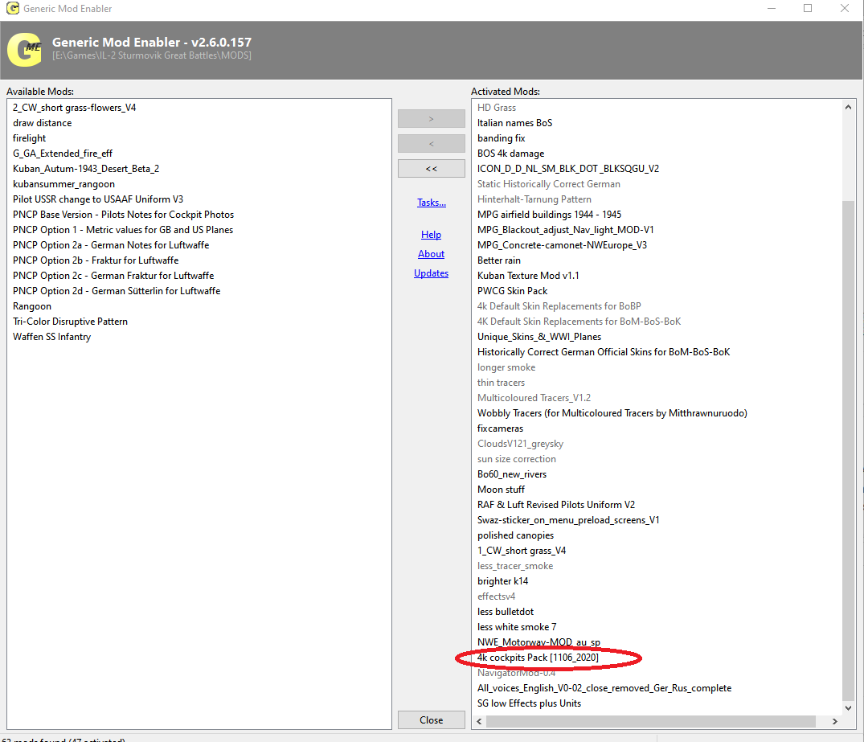This screenshot has height=742, width=864.
Task: Check for Updates link
Action: [x=431, y=273]
